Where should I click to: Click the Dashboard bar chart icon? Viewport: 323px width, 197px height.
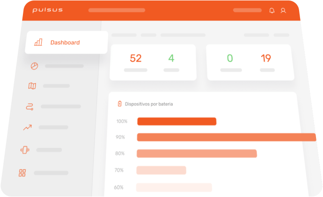(x=38, y=42)
